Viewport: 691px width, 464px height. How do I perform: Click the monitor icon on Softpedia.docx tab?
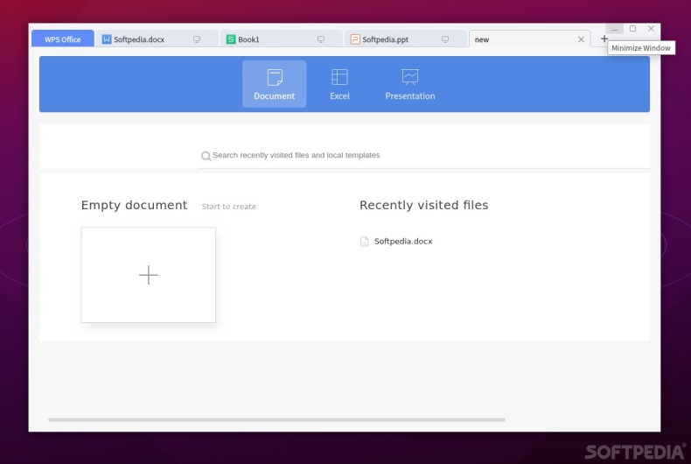click(x=197, y=39)
